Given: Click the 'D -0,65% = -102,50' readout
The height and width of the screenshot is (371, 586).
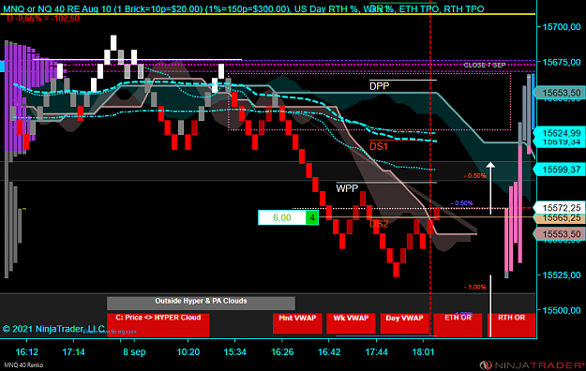Looking at the screenshot, I should (x=43, y=19).
